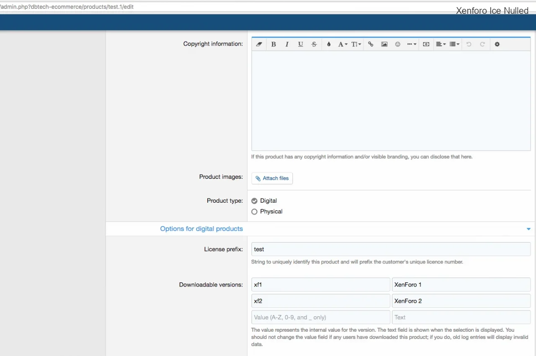536x356 pixels.
Task: Click the insert media icon
Action: [x=426, y=44]
